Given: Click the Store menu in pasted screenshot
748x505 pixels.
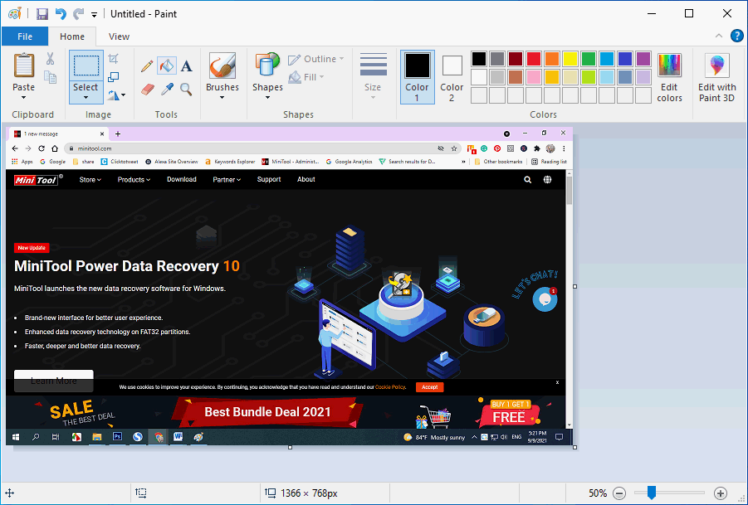Looking at the screenshot, I should [x=90, y=180].
